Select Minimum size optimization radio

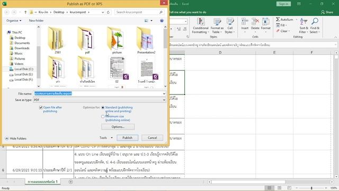click(103, 117)
